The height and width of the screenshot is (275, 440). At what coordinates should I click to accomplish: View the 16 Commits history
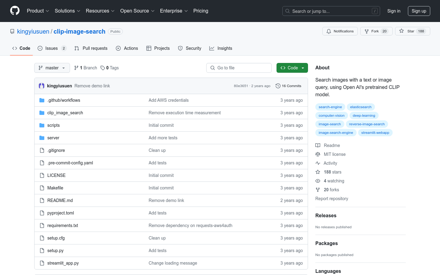tap(288, 86)
